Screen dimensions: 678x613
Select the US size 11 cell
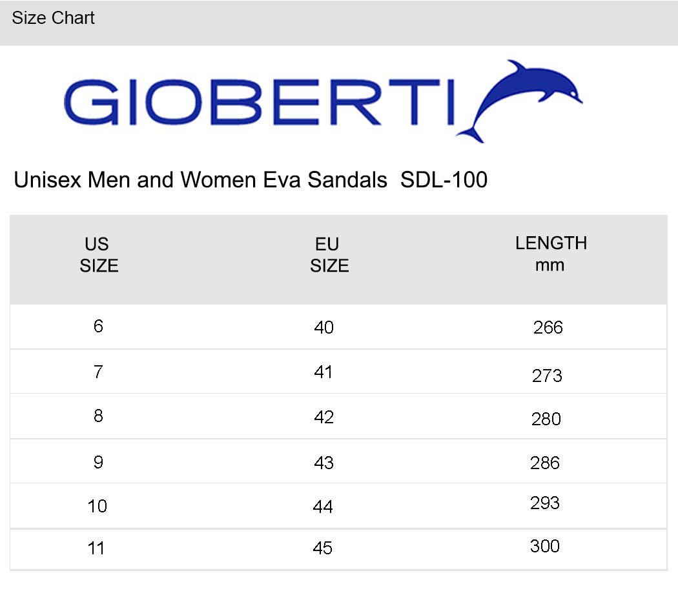tap(96, 548)
